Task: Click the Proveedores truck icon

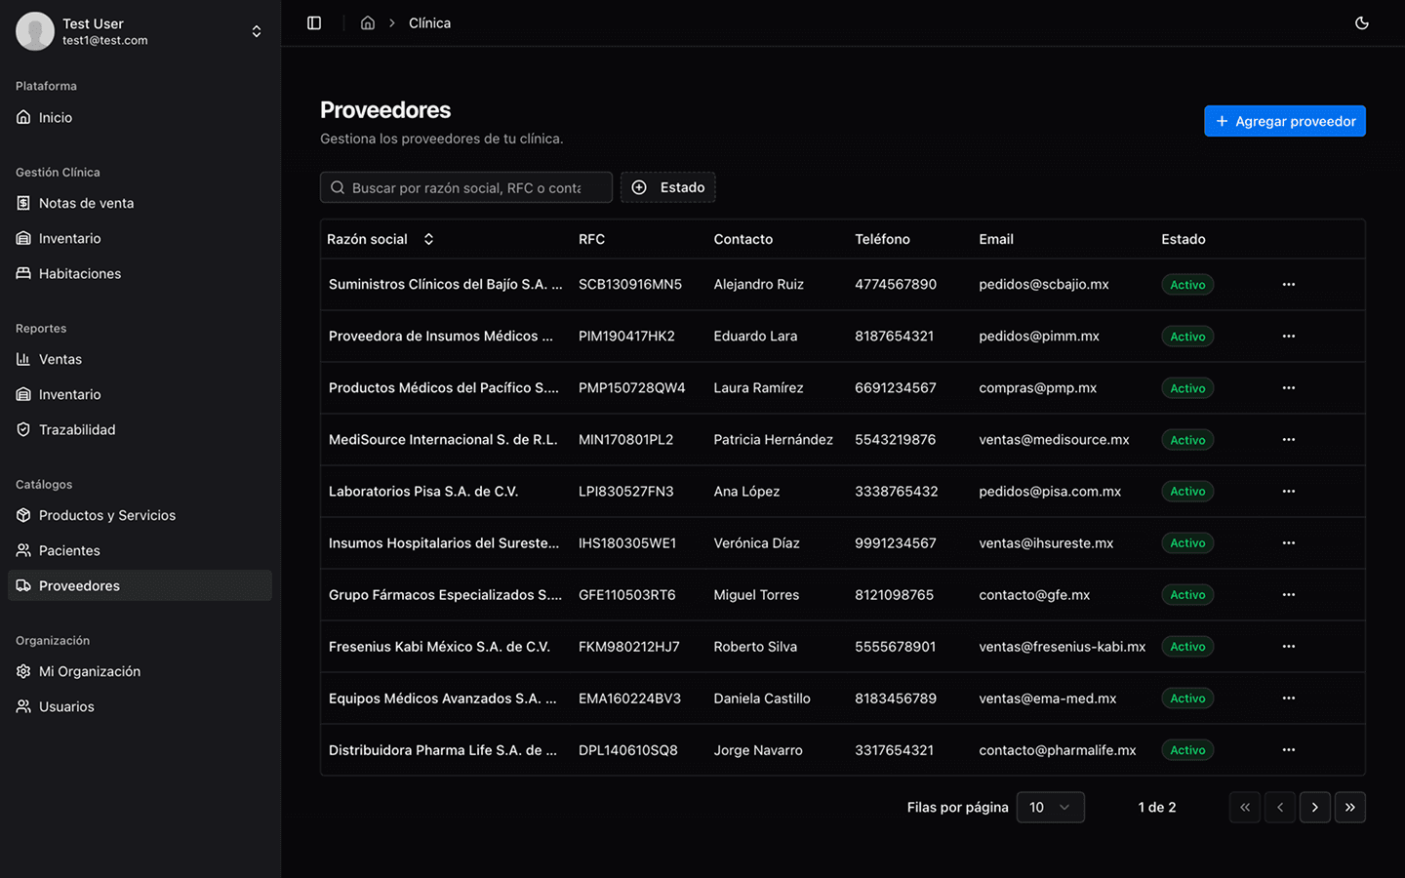Action: pos(23,585)
